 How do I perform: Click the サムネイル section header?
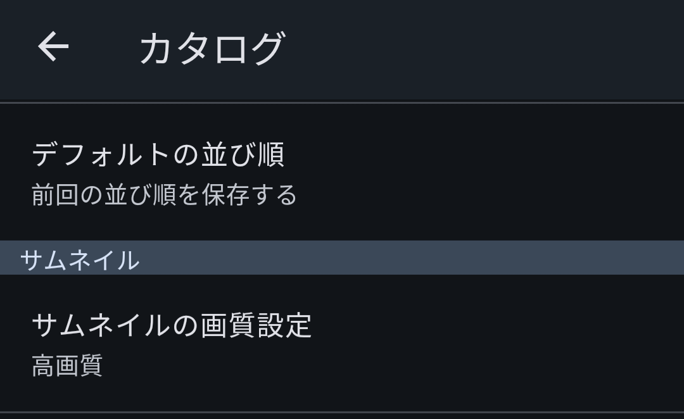(80, 260)
